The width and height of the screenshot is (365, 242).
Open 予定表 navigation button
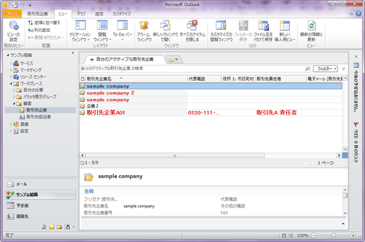pyautogui.click(x=40, y=206)
